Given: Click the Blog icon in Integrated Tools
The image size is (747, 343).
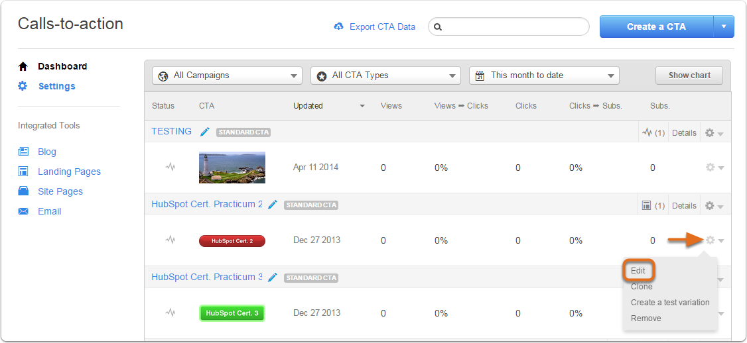Looking at the screenshot, I should (x=23, y=152).
